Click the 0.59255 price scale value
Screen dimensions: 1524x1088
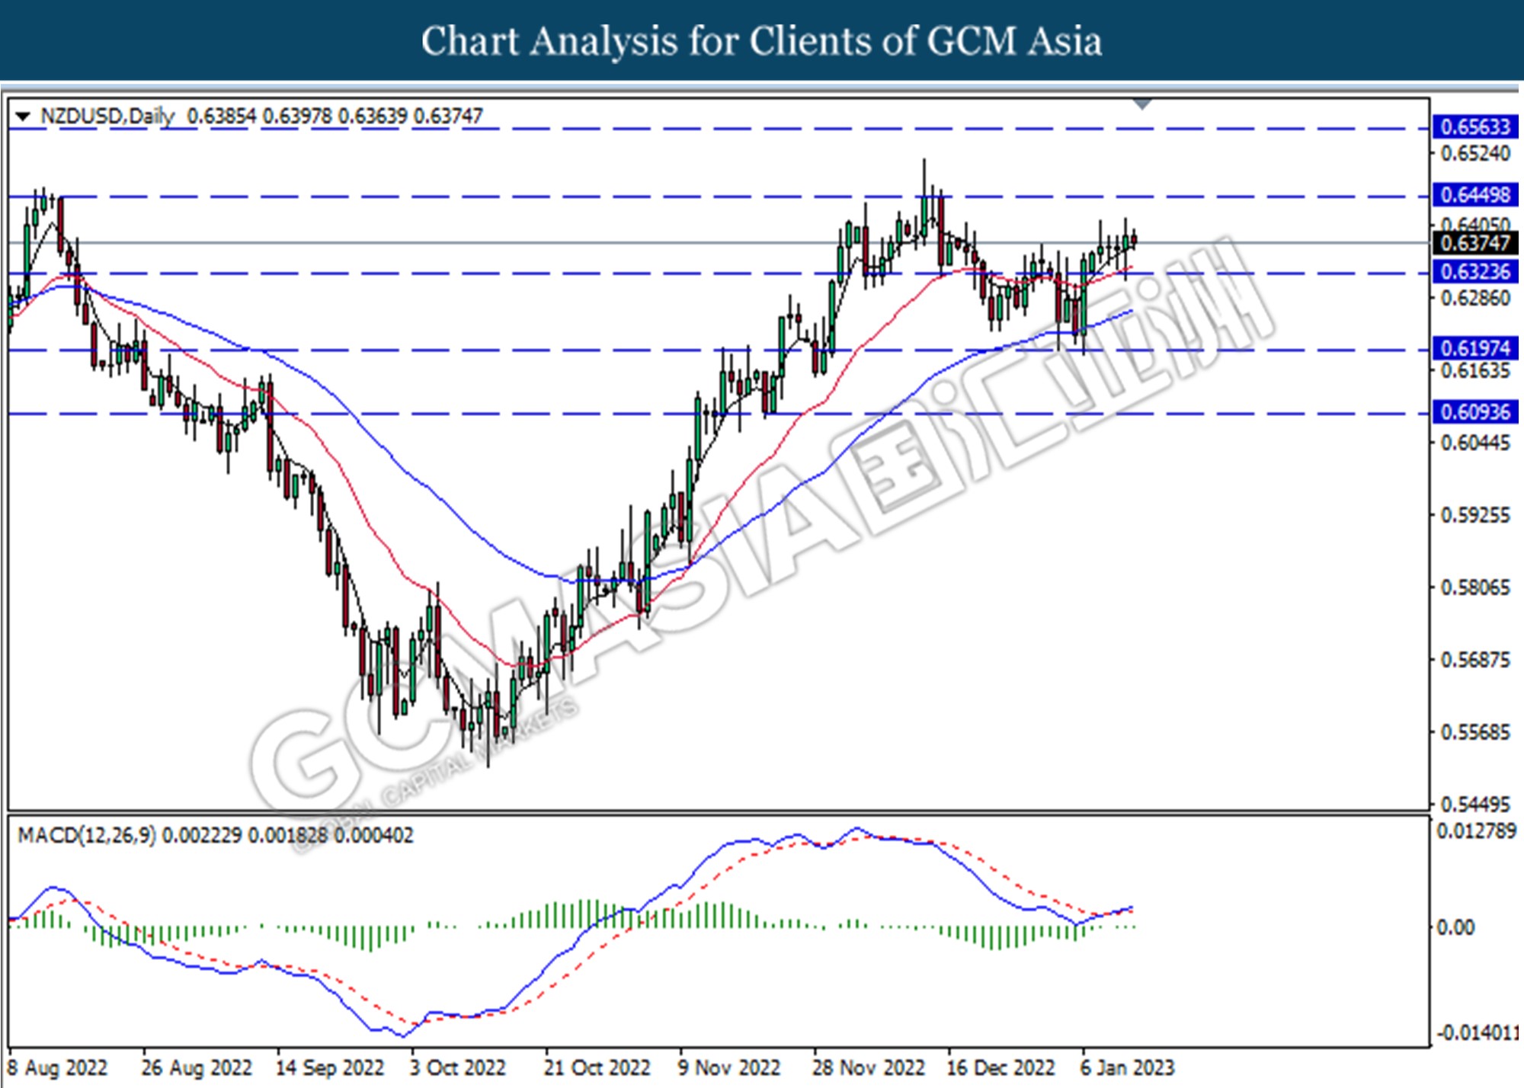click(x=1475, y=515)
